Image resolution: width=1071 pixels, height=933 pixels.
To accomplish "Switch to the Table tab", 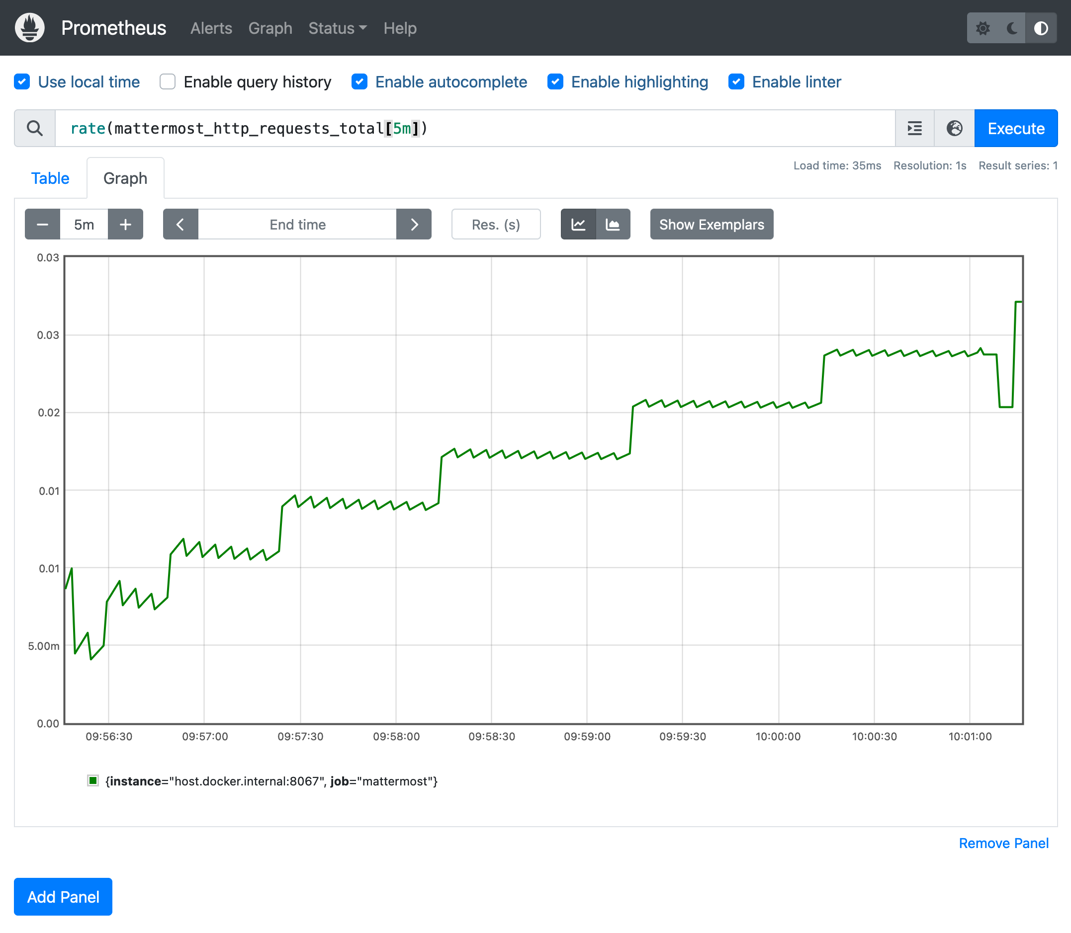I will pos(50,178).
